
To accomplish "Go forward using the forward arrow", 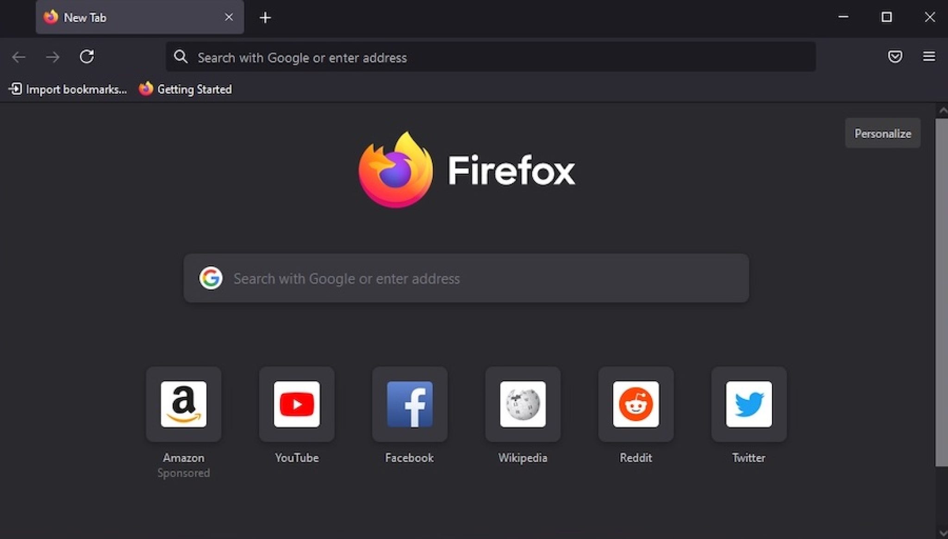I will tap(53, 57).
